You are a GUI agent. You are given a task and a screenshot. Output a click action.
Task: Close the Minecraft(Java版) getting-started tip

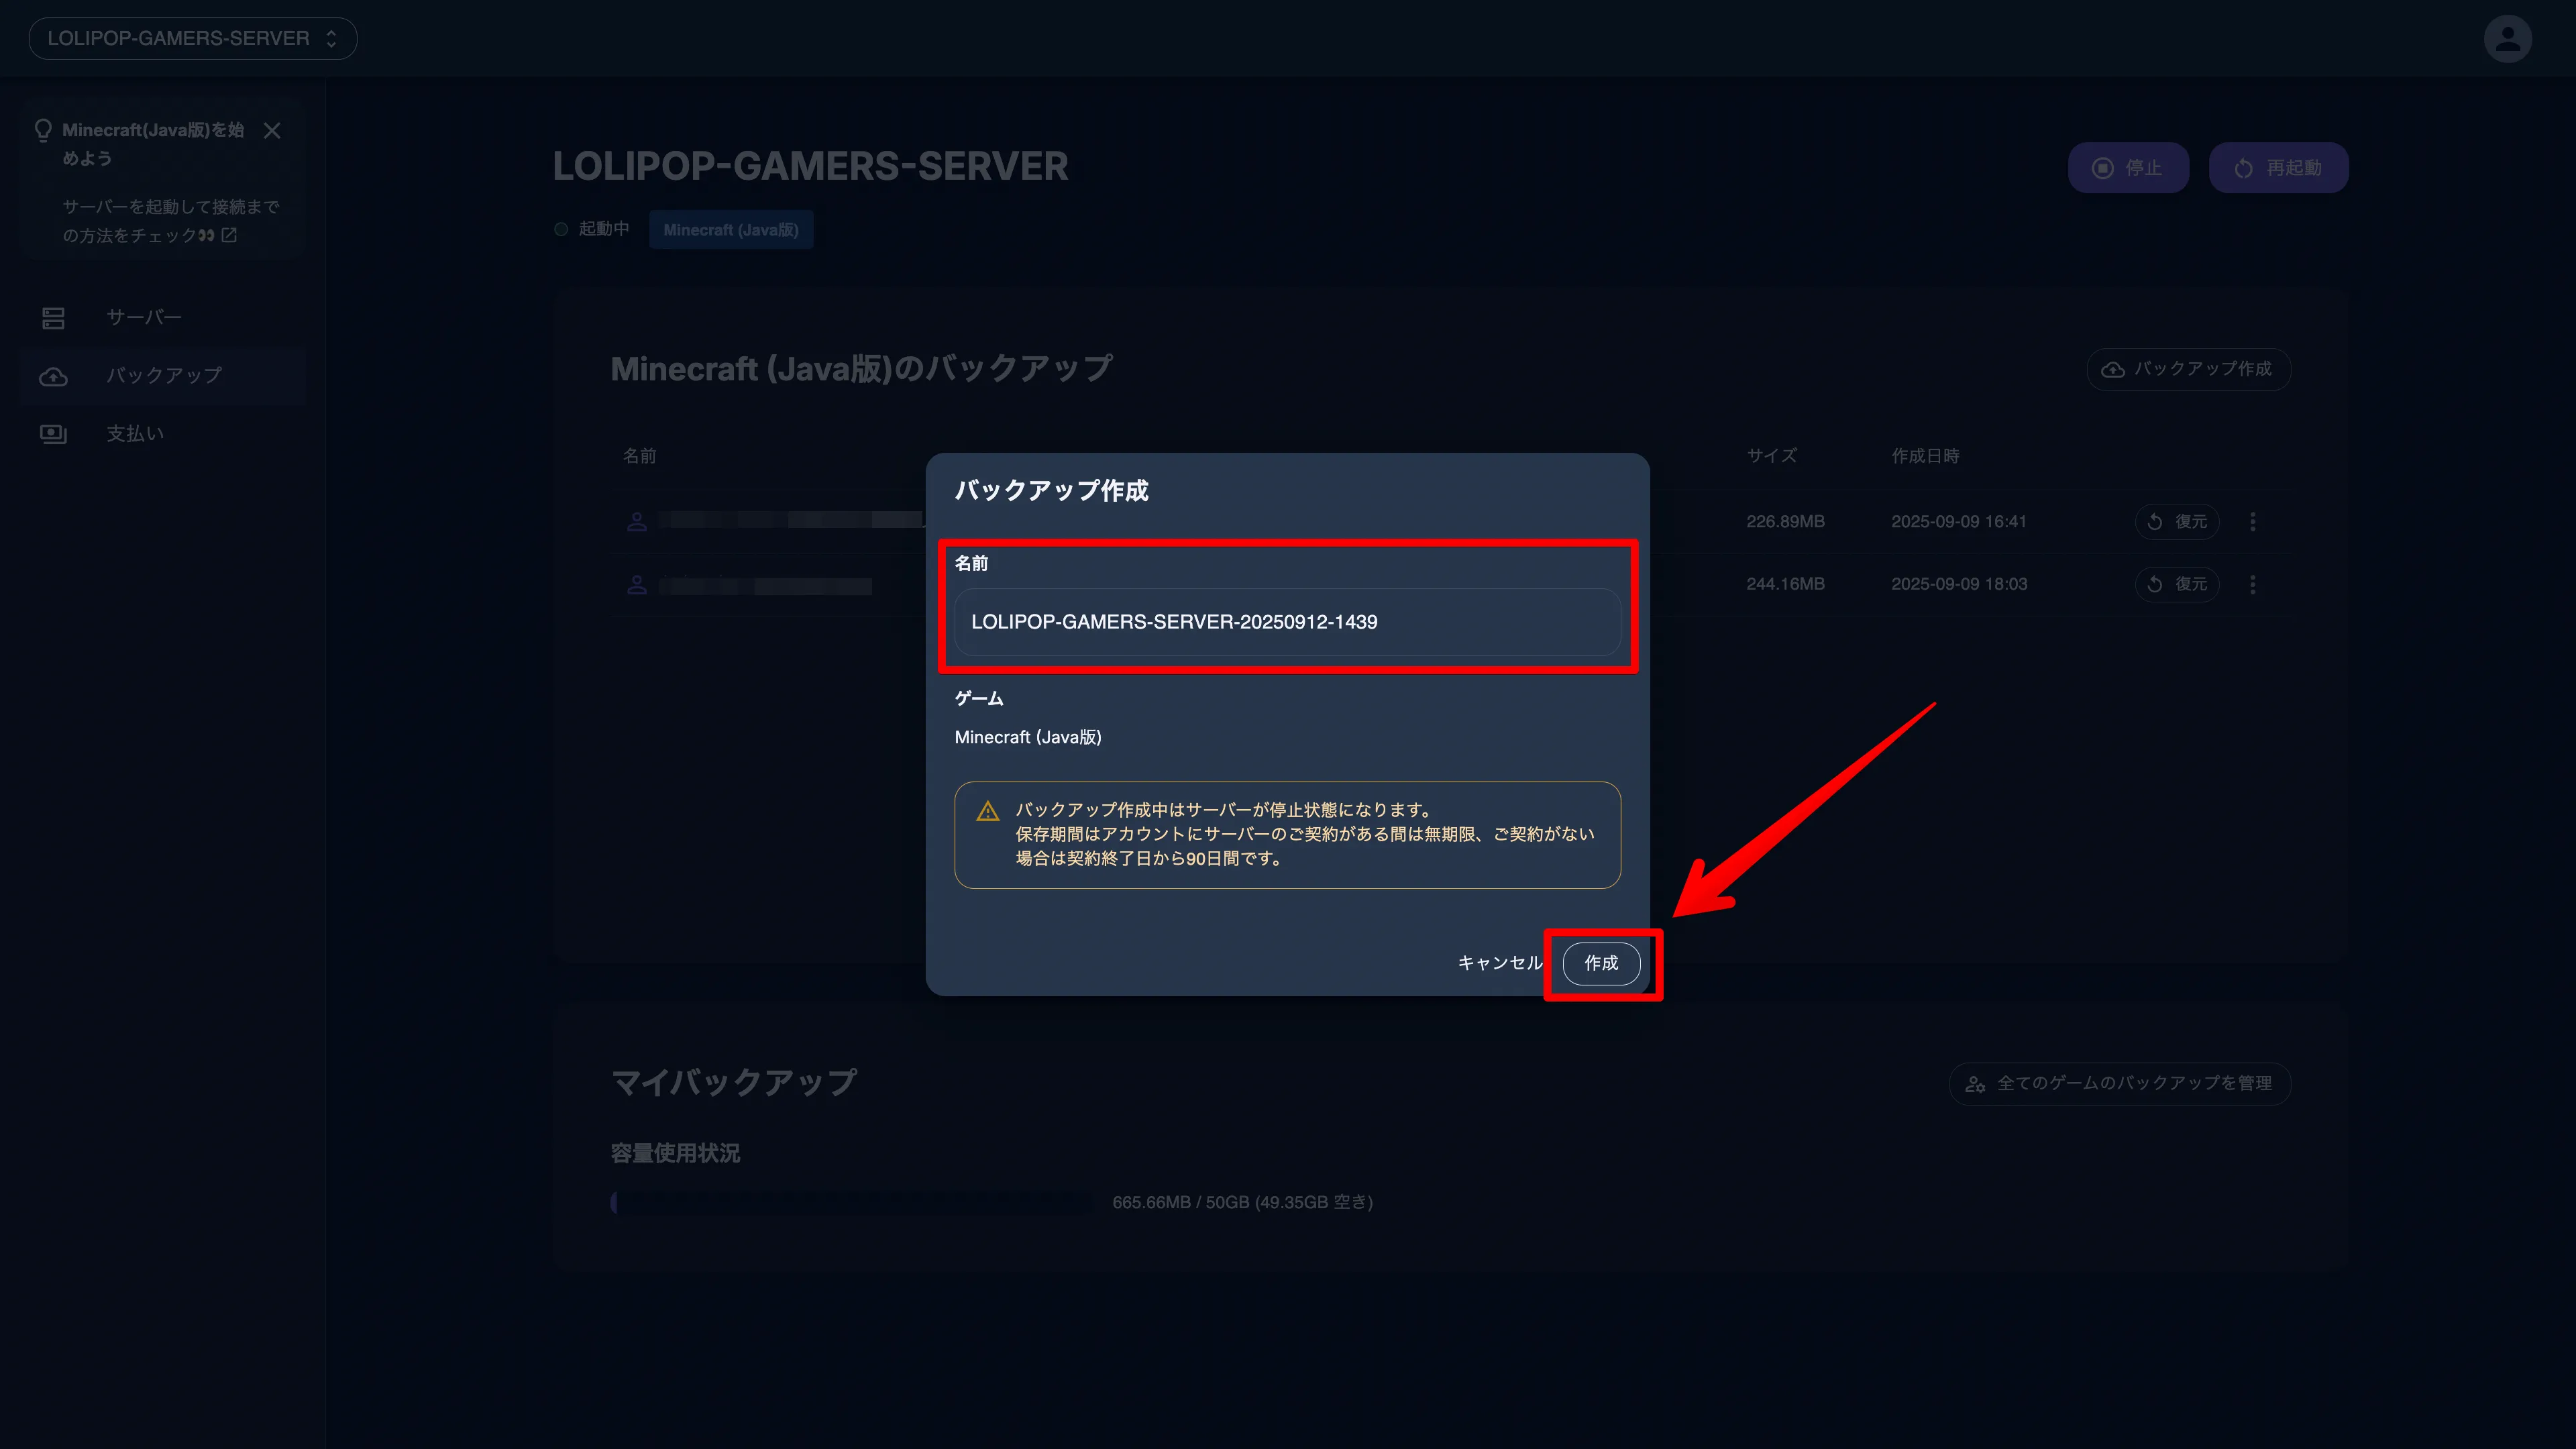pos(272,131)
